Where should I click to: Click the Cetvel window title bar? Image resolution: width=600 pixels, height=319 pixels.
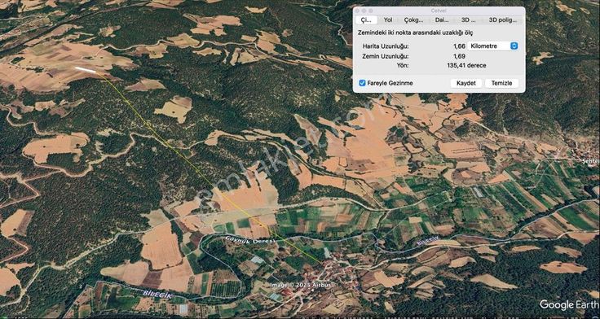click(x=439, y=11)
